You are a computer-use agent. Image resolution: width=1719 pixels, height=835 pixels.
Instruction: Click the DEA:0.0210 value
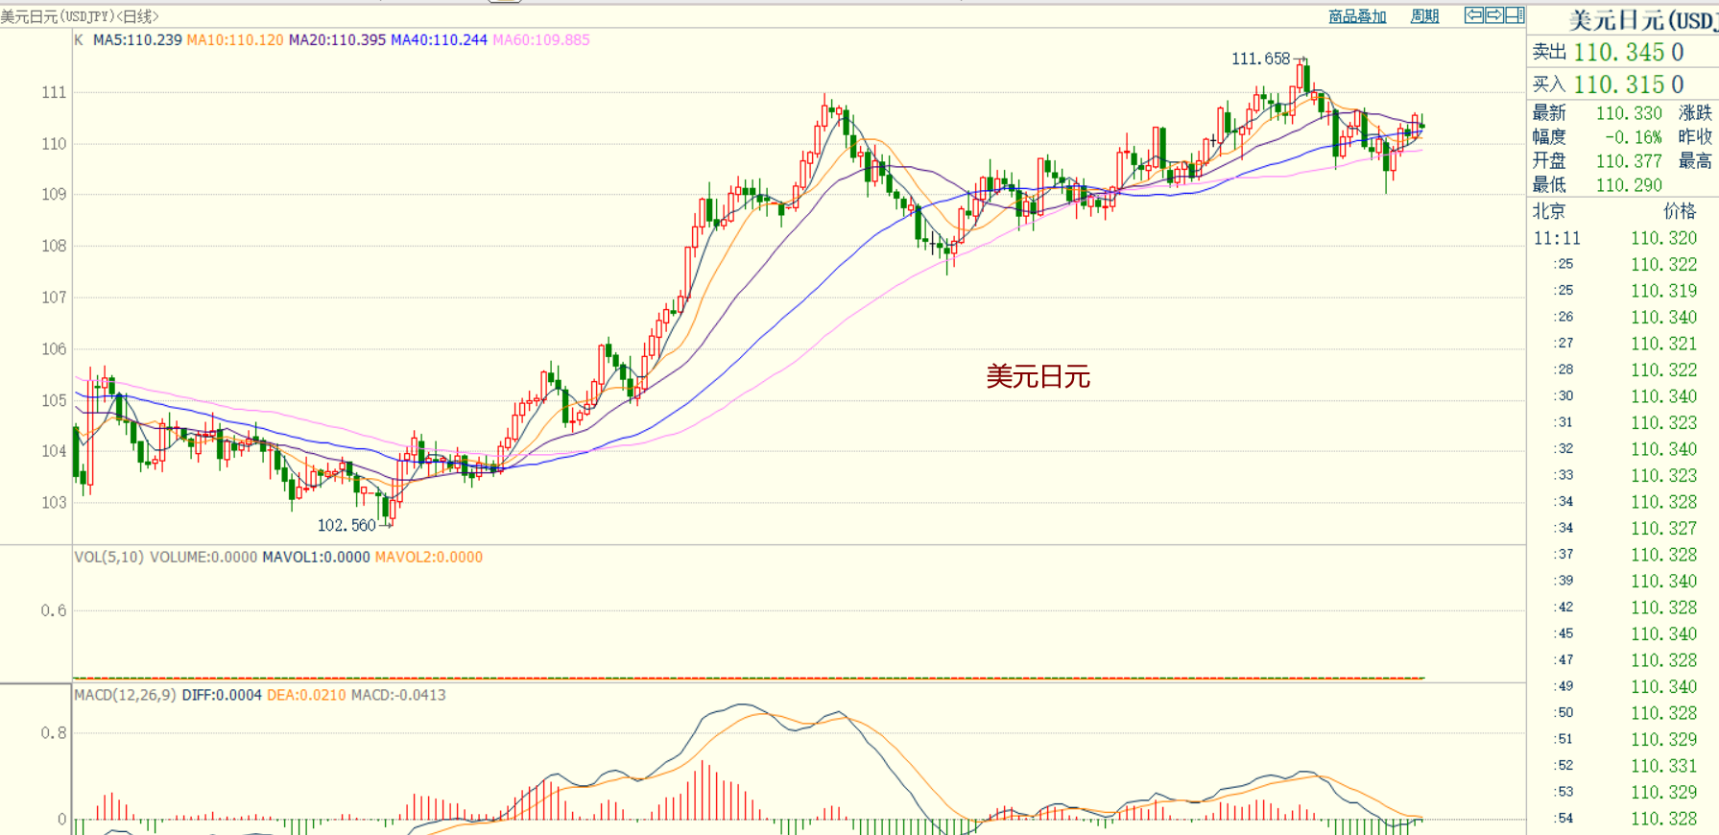click(x=306, y=695)
